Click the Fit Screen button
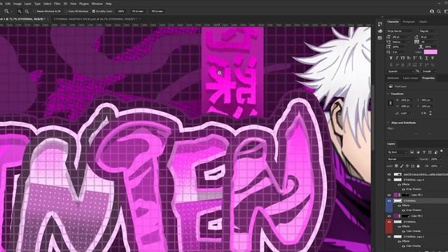This screenshot has height=252, width=448. (137, 11)
